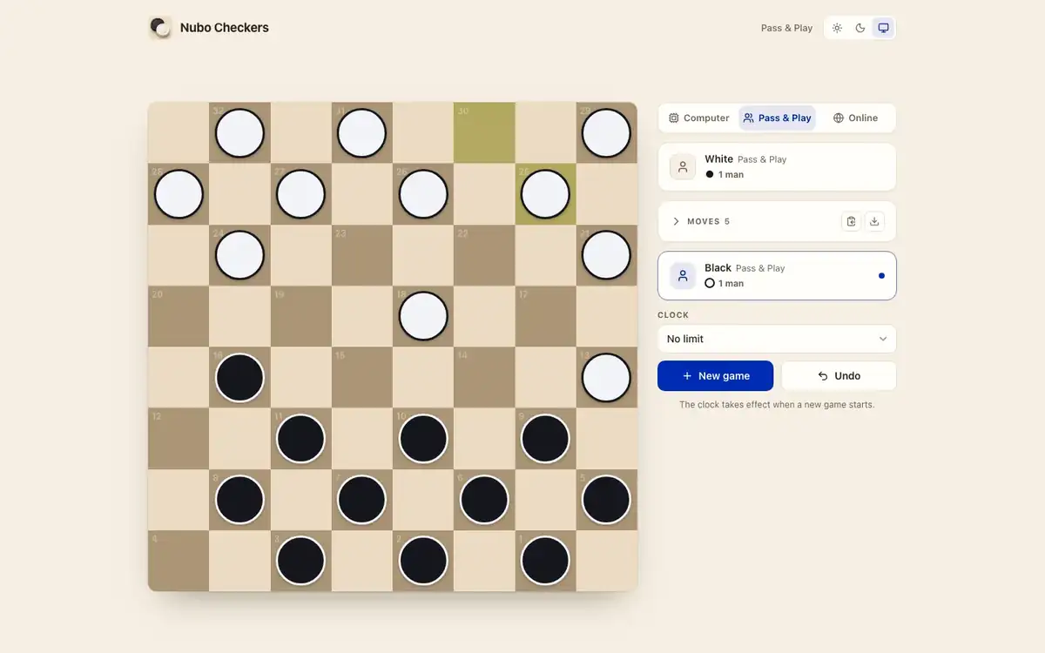Select the lone white piece in the fourth row

pos(423,316)
